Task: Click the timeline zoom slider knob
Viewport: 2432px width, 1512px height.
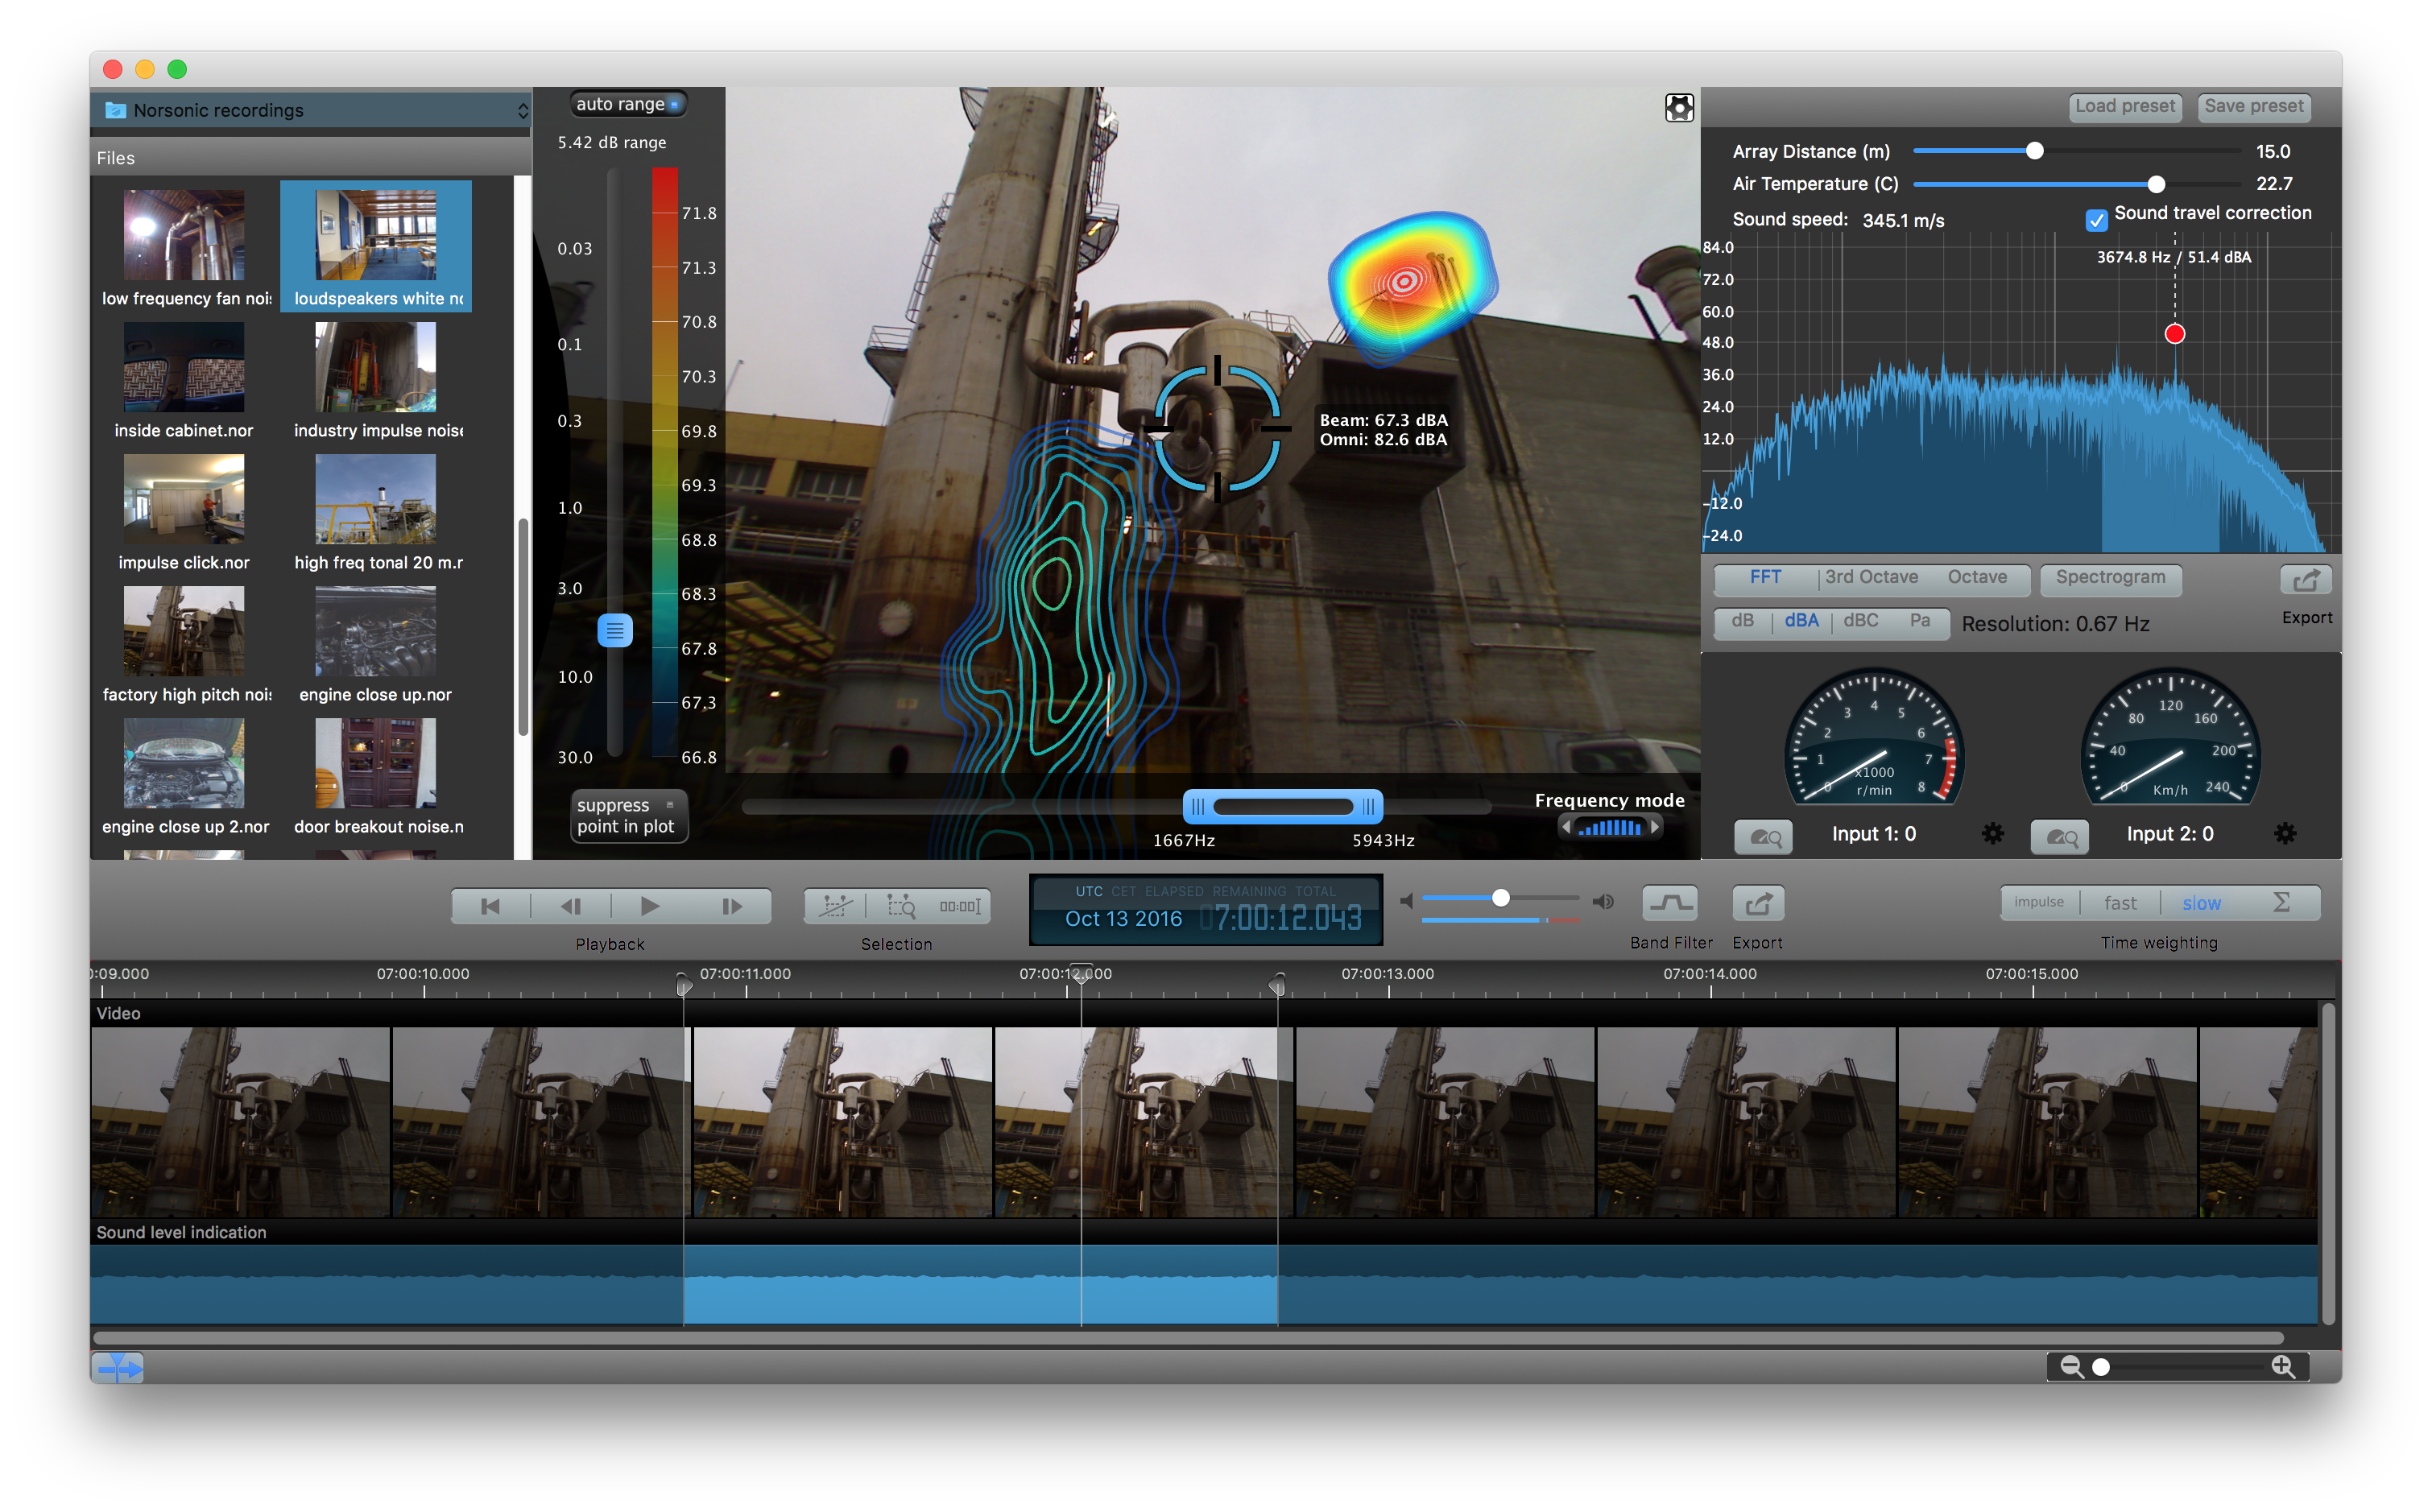Action: 2101,1367
